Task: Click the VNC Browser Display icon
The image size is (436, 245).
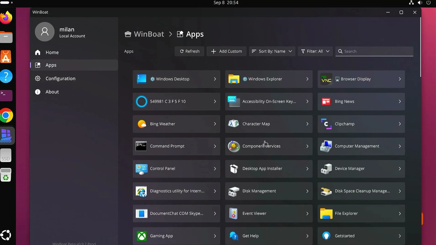Action: (326, 79)
